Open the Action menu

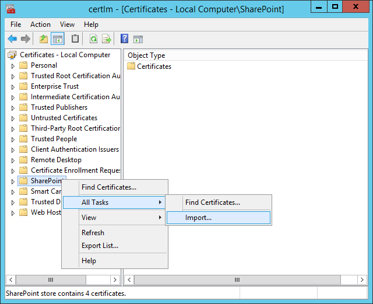coord(40,25)
